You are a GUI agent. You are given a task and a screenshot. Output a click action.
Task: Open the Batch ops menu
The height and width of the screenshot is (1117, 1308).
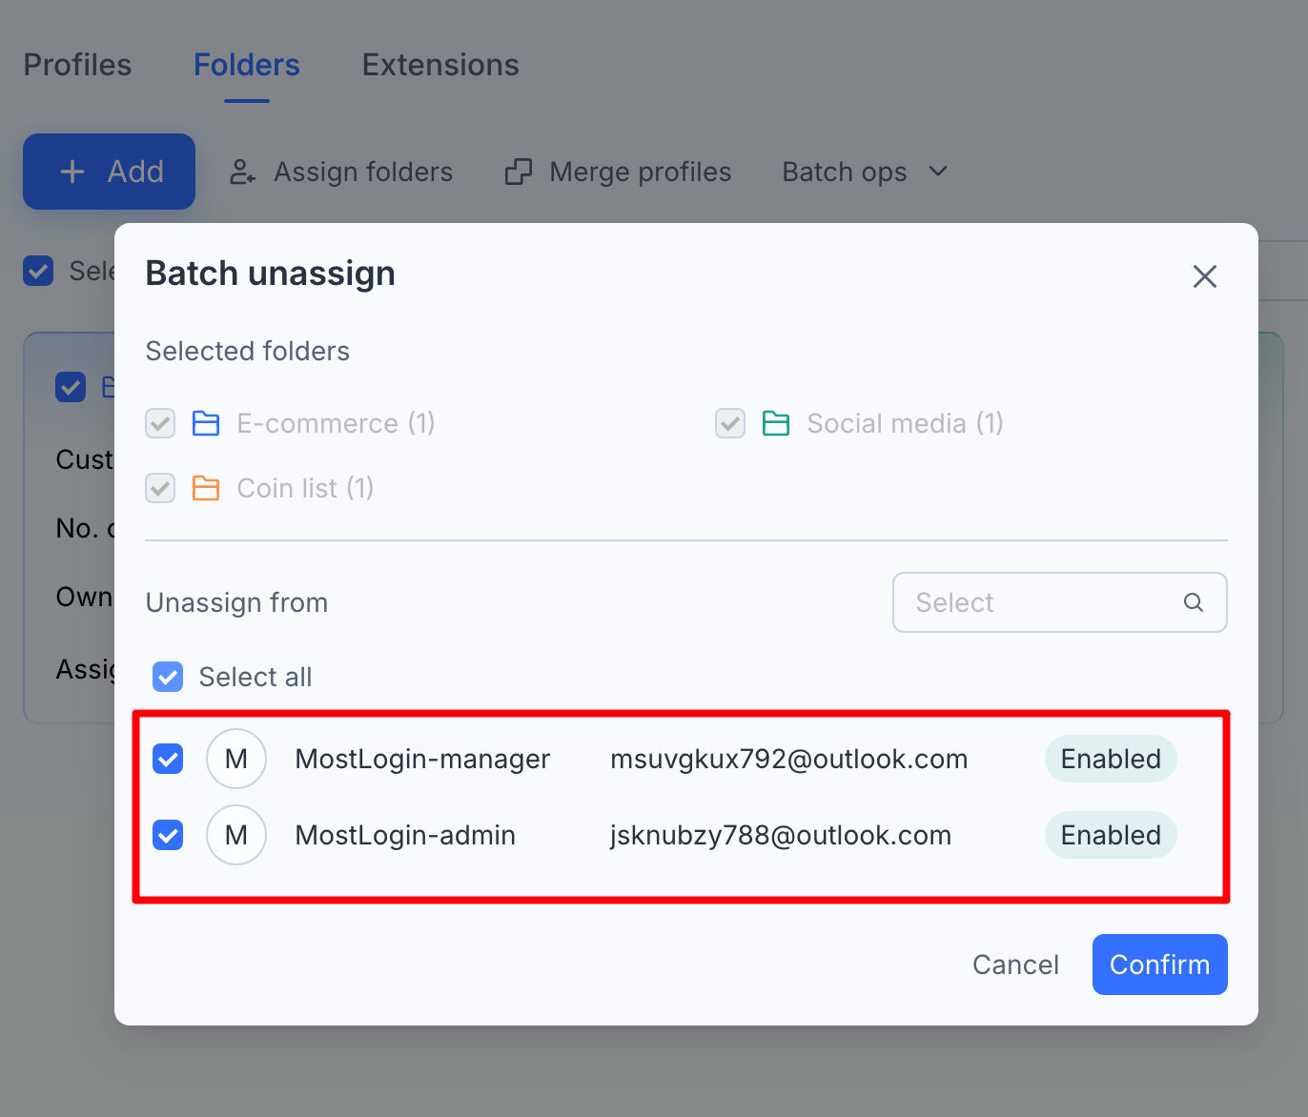(x=866, y=172)
